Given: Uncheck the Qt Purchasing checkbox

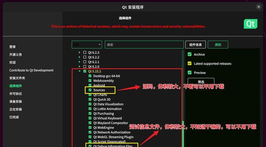Looking at the screenshot, I should pyautogui.click(x=90, y=114).
